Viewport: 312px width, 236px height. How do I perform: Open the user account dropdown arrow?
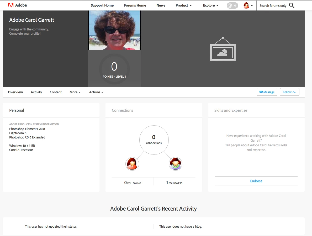click(x=252, y=6)
